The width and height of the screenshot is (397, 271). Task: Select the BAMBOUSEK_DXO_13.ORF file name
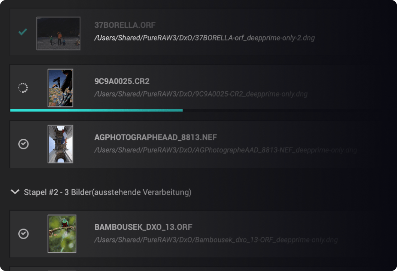pos(143,227)
